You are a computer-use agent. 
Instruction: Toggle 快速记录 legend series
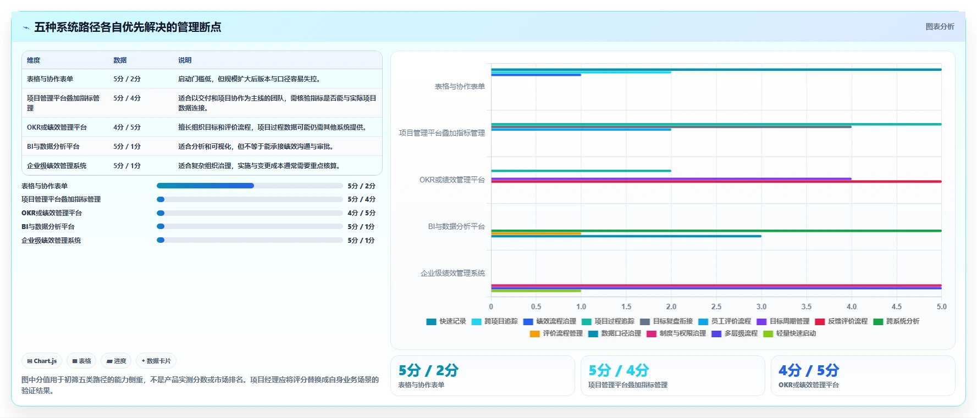(x=446, y=321)
